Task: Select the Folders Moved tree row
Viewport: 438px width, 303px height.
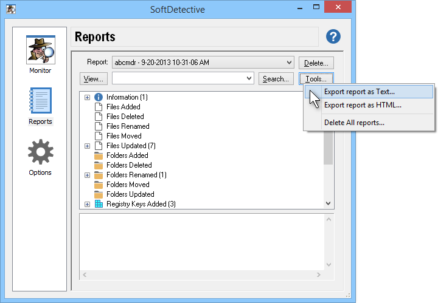Action: [x=128, y=185]
